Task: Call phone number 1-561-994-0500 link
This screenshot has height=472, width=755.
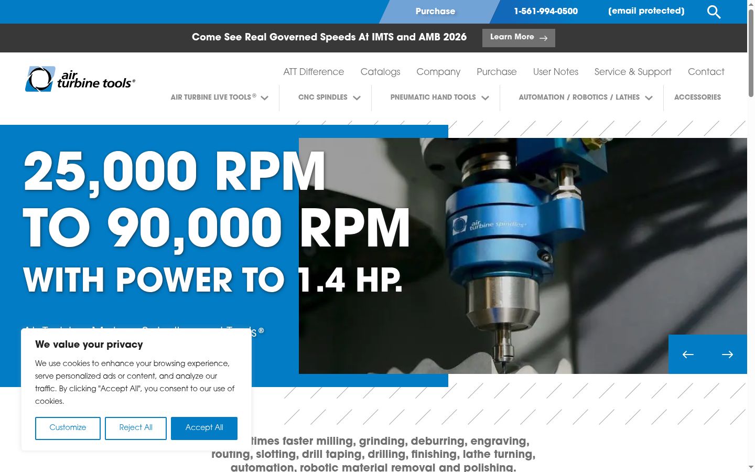Action: [546, 11]
